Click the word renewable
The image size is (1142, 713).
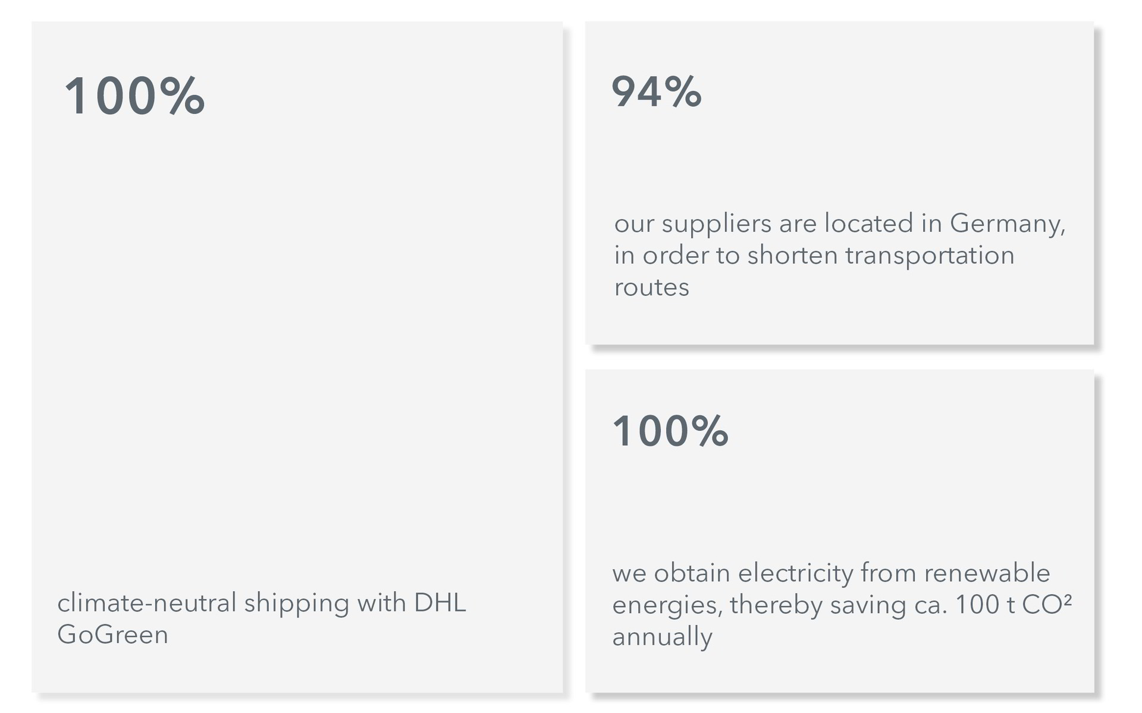tap(987, 573)
